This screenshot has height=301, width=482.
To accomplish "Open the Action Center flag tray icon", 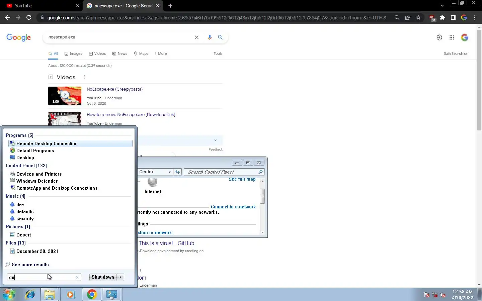I will pos(427,295).
